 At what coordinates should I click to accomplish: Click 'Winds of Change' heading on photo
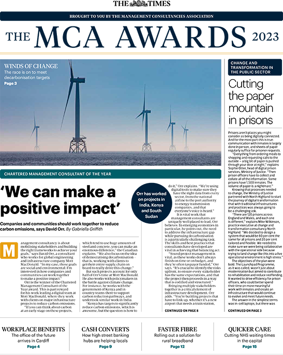point(31,66)
